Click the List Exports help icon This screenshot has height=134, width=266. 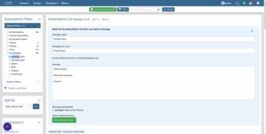22,123
